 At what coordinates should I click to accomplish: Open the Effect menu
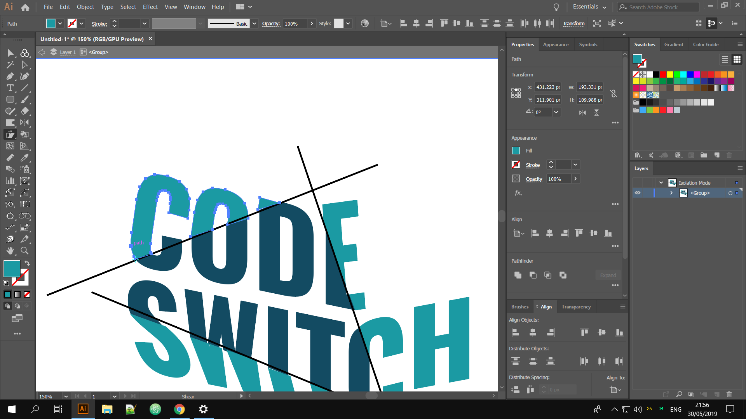pos(150,7)
